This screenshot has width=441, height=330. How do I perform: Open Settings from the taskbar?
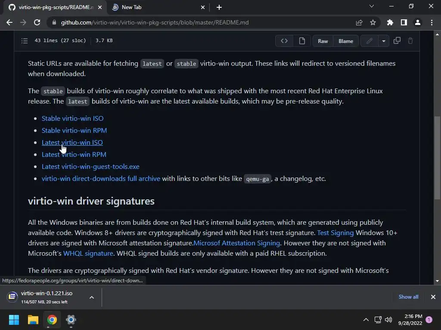[x=71, y=320]
